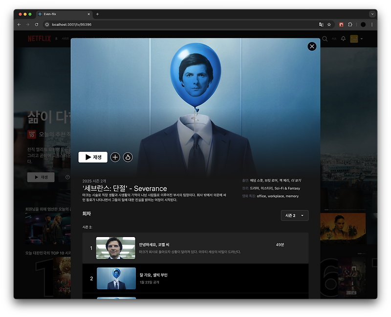Open the yellow profile avatar
This screenshot has height=317, width=391.
(354, 39)
